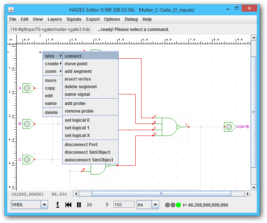Click the Java icon in title bar
Viewport: 267px width, 223px height.
pos(11,10)
